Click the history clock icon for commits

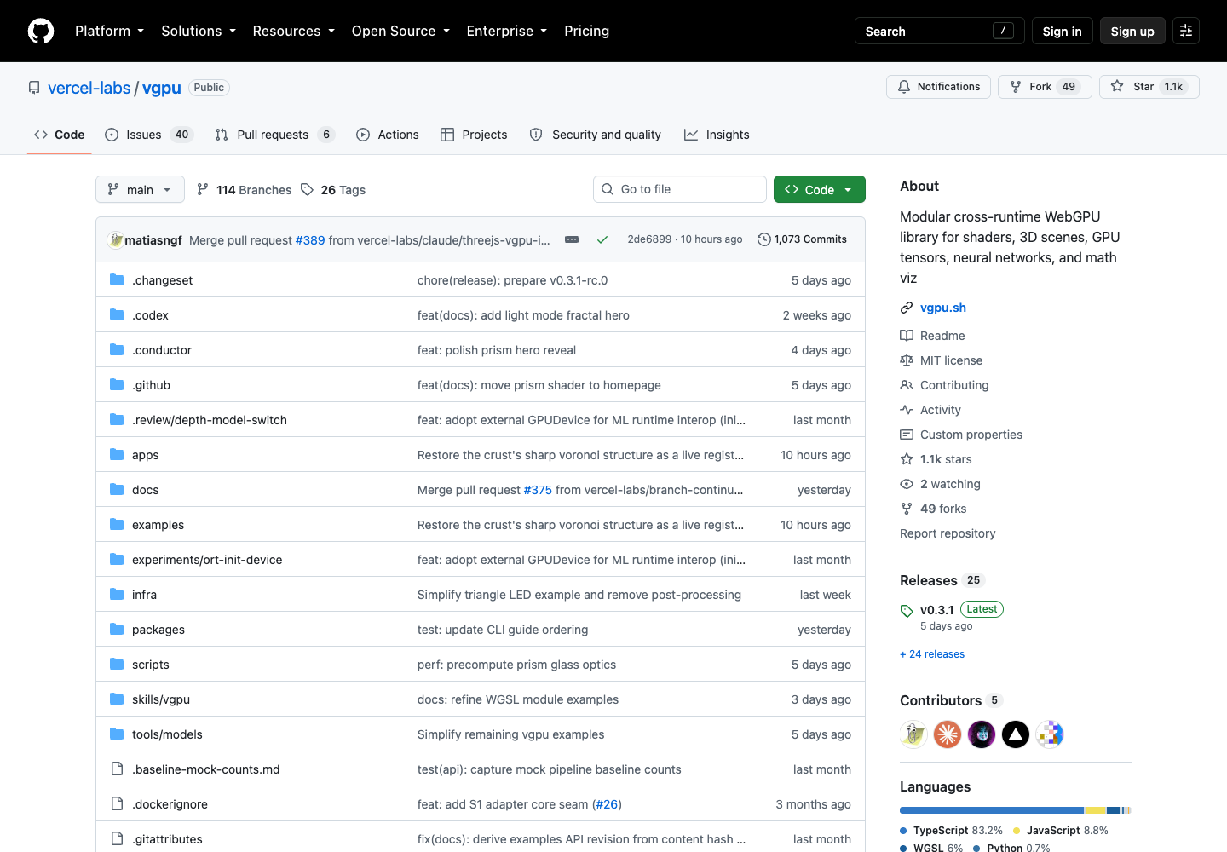764,239
